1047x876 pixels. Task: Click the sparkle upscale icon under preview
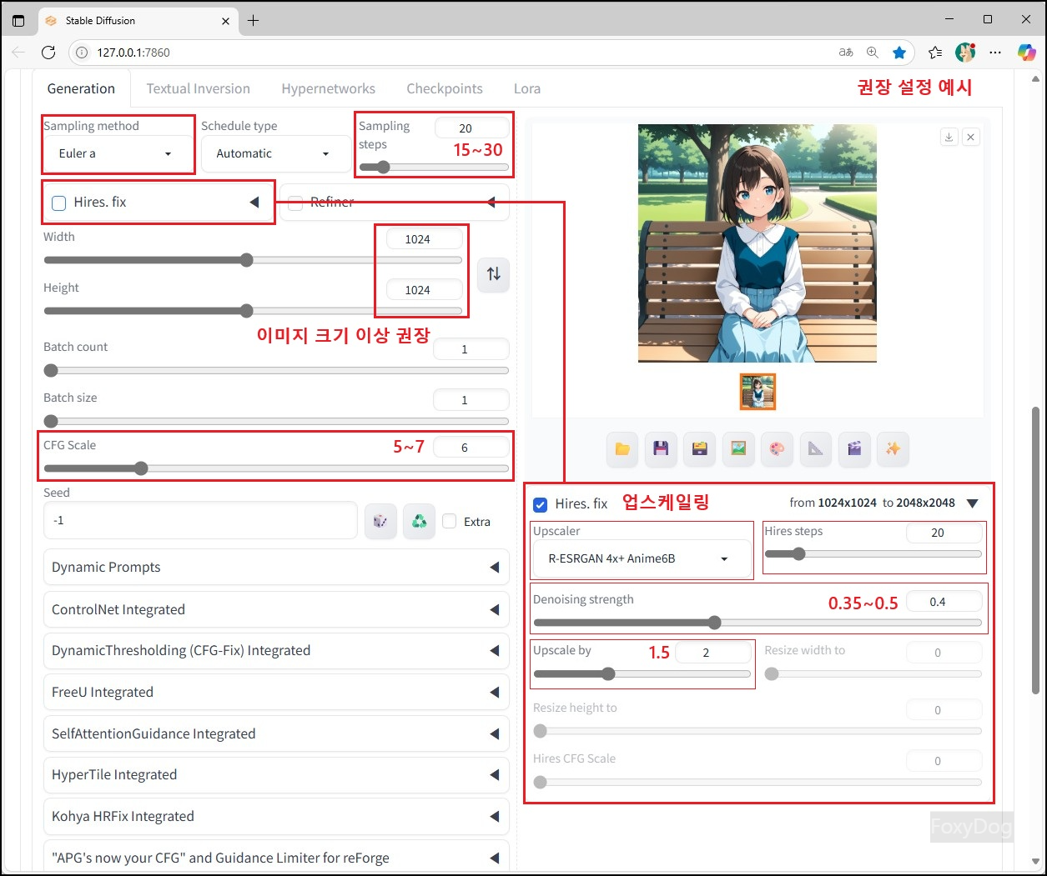click(x=893, y=449)
